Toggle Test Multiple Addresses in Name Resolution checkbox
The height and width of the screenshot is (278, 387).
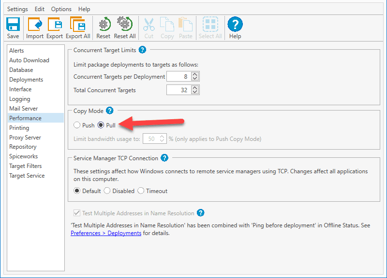point(77,213)
